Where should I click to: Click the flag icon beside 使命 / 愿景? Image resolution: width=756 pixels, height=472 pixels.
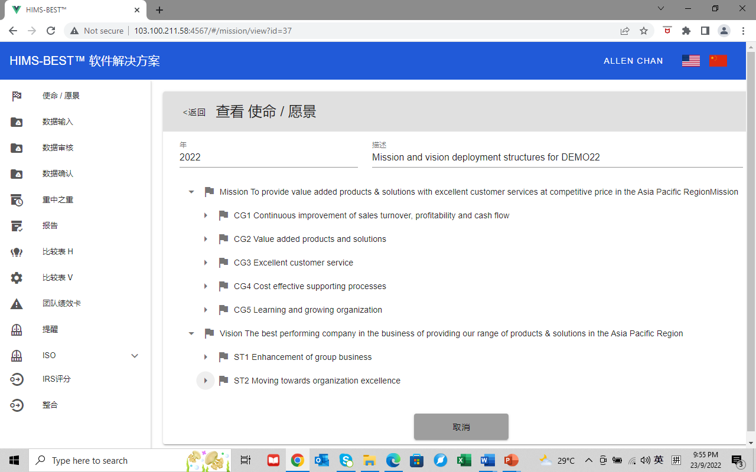click(17, 96)
